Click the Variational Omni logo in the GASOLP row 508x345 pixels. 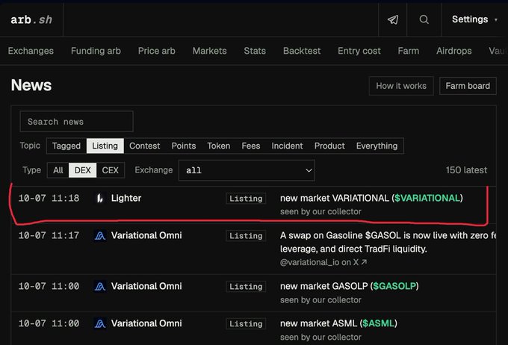100,286
